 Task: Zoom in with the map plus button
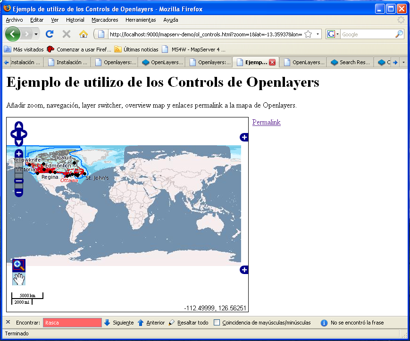pyautogui.click(x=19, y=154)
